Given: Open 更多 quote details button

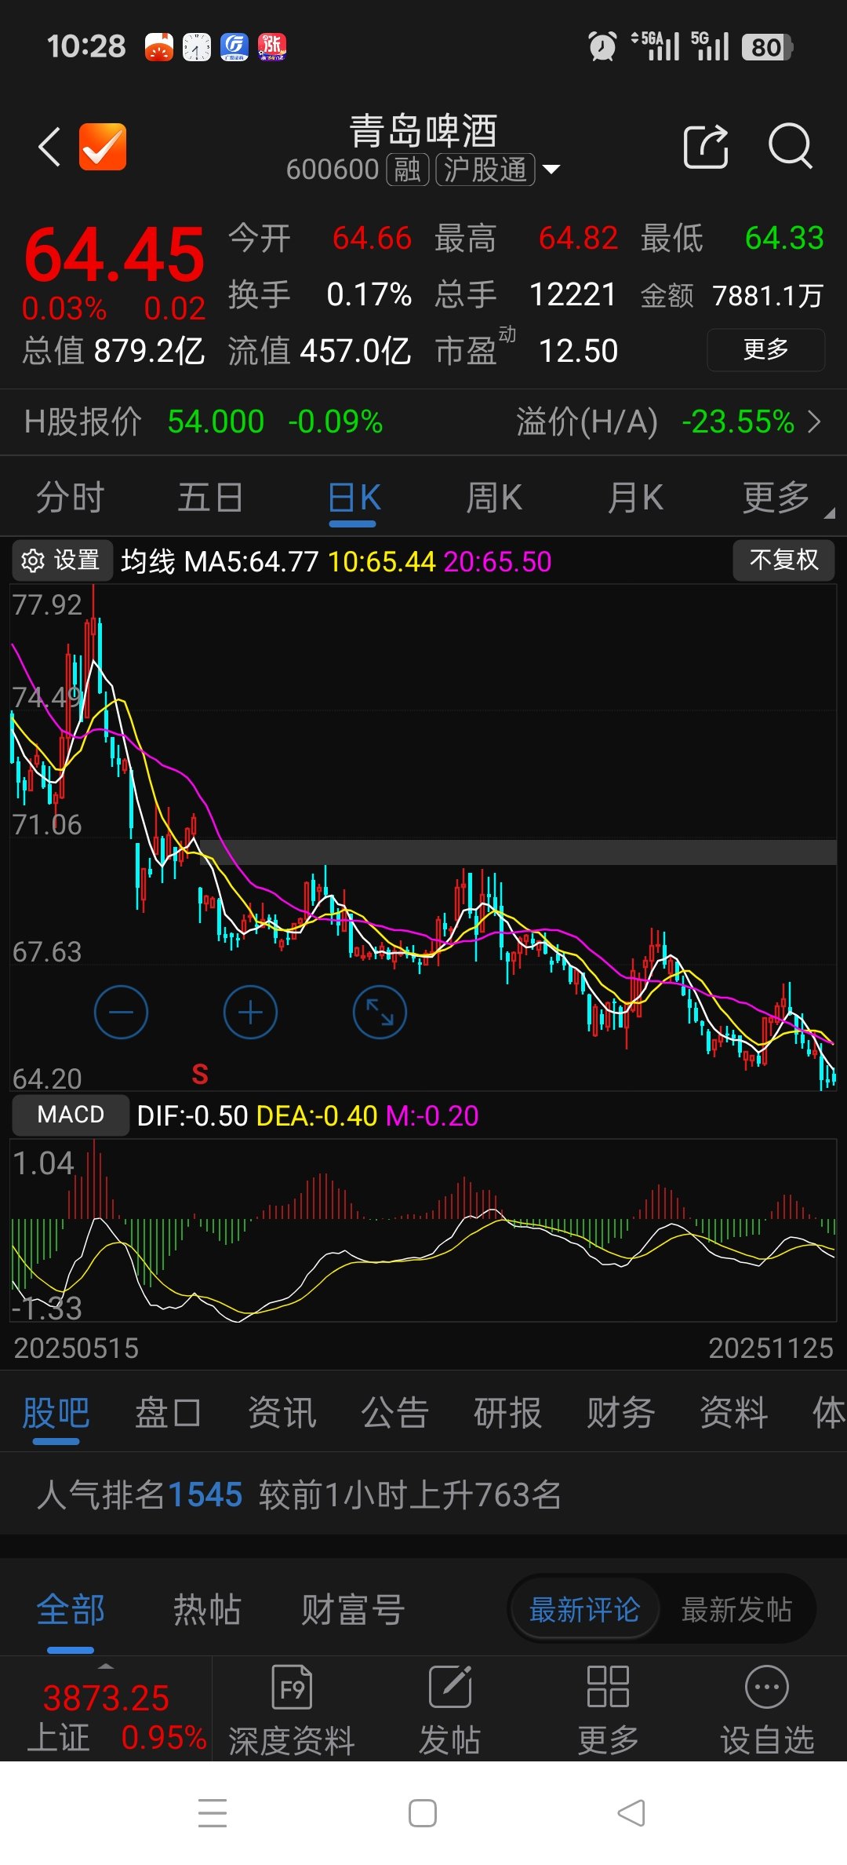Looking at the screenshot, I should click(765, 349).
